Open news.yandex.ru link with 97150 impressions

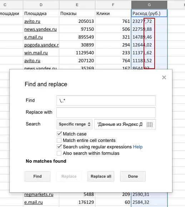coord(40,29)
